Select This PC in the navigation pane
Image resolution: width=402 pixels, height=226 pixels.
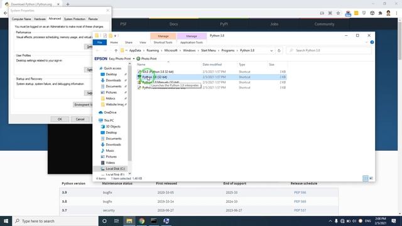coord(106,121)
